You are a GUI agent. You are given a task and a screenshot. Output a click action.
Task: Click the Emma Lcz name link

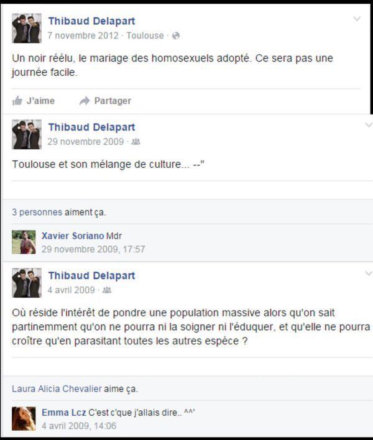point(63,413)
